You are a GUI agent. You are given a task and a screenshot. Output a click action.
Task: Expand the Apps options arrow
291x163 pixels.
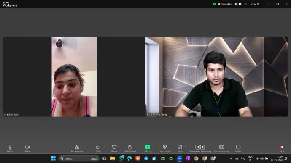pyautogui.click(x=185, y=147)
